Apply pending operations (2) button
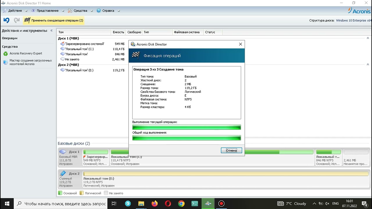This screenshot has width=372, height=209. (54, 20)
